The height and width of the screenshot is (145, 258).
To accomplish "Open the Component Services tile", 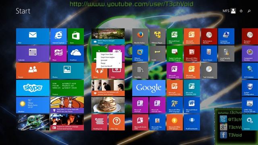I will [250, 54].
